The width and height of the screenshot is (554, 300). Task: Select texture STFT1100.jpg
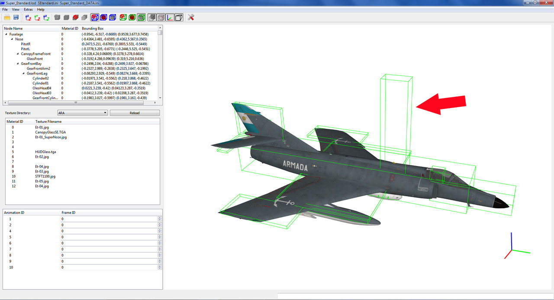click(x=45, y=176)
